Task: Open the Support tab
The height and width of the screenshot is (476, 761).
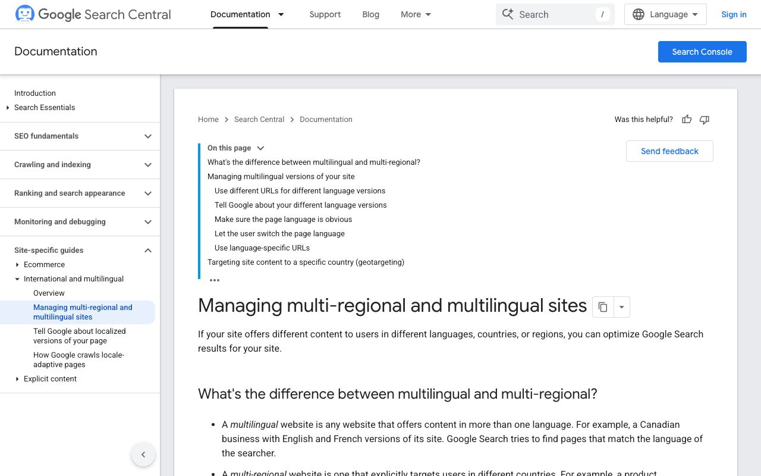Action: click(x=325, y=14)
